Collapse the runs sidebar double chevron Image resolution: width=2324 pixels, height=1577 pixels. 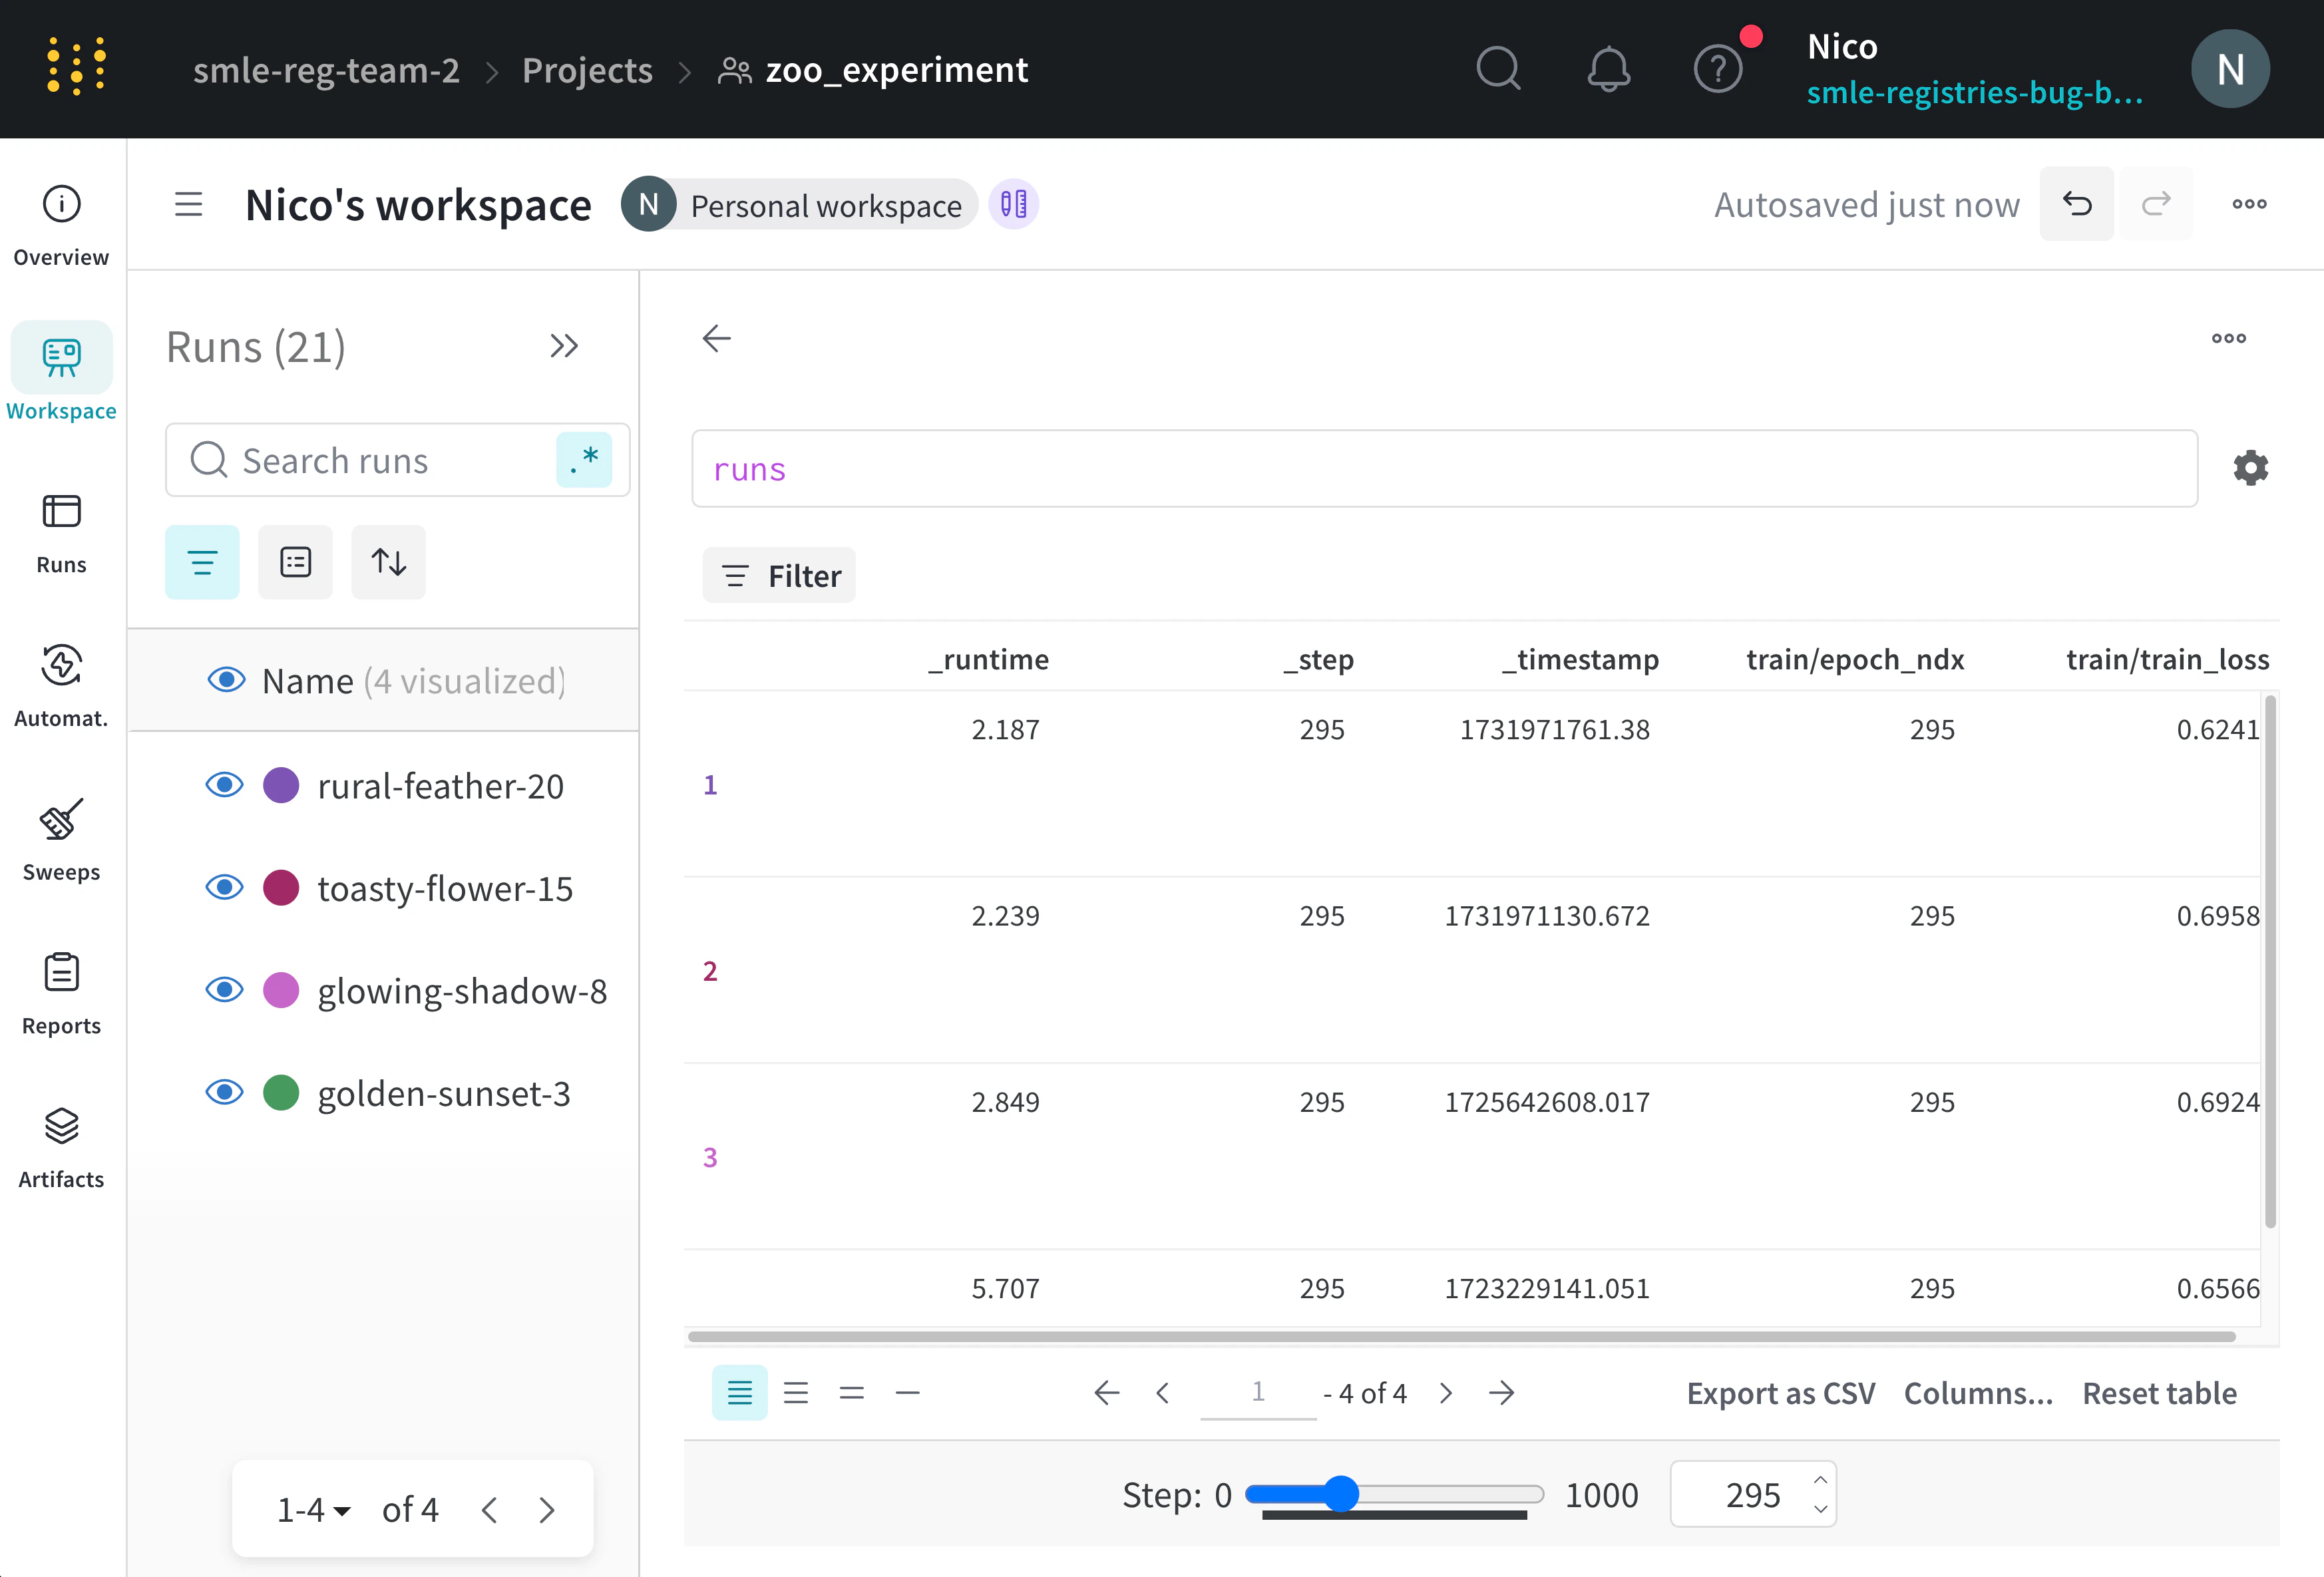[564, 346]
